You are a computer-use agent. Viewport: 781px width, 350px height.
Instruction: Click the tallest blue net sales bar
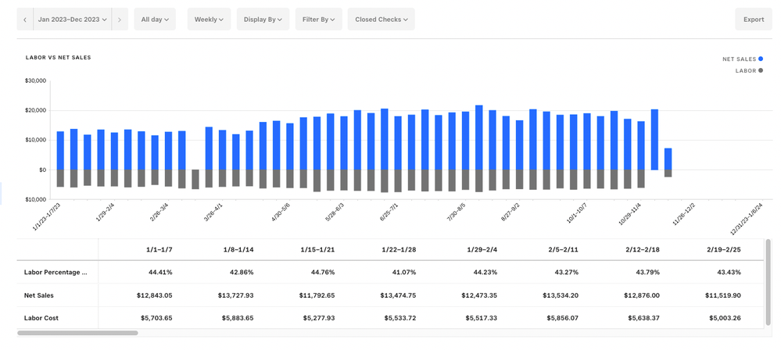(478, 137)
